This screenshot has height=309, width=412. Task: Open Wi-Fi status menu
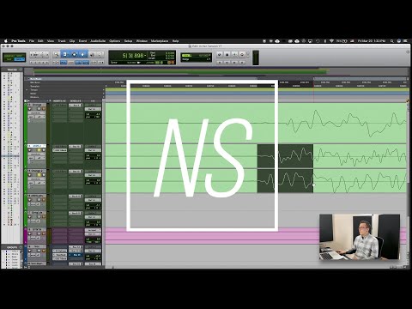(331, 41)
